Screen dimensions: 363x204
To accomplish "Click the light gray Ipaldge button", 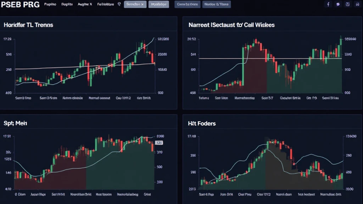I will 158,4.
